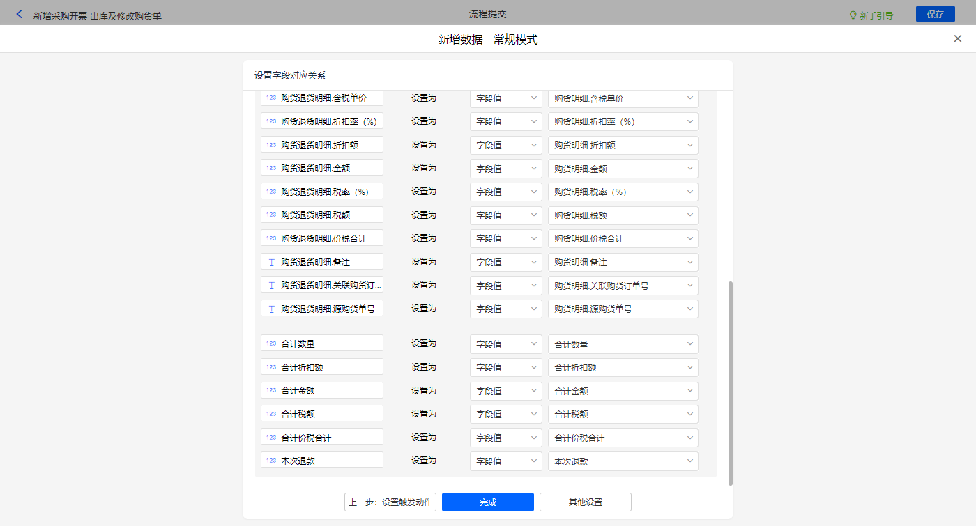The height and width of the screenshot is (526, 976).
Task: Expand the 购货明细.含税单价 value dropdown
Action: point(623,99)
